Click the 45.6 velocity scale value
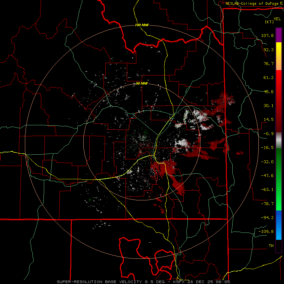Image resolution: width=284 pixels, height=284 pixels. (269, 92)
